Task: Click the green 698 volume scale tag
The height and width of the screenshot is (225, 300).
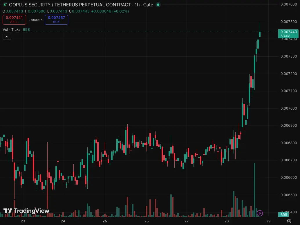Action: (283, 215)
